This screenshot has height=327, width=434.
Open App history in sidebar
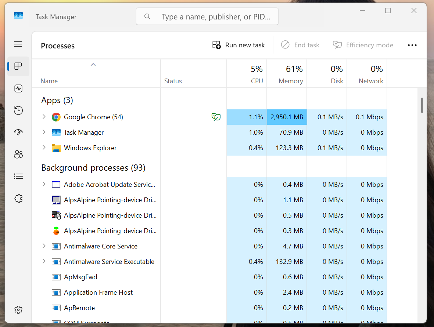(x=18, y=110)
